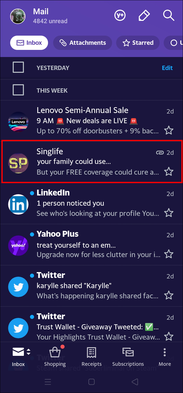This screenshot has height=393, width=183.
Task: Expand the Inbox folder switcher arrows
Action: (x=28, y=352)
